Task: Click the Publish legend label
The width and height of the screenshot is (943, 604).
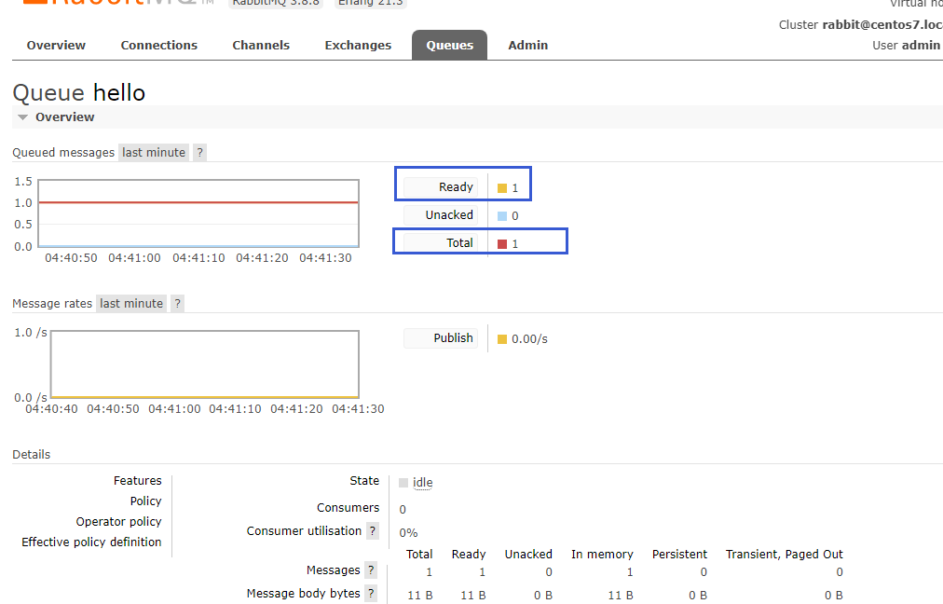Action: [x=441, y=338]
